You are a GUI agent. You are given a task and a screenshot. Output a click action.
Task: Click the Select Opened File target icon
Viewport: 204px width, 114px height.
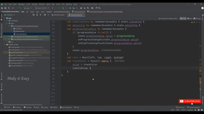[x=33, y=15]
